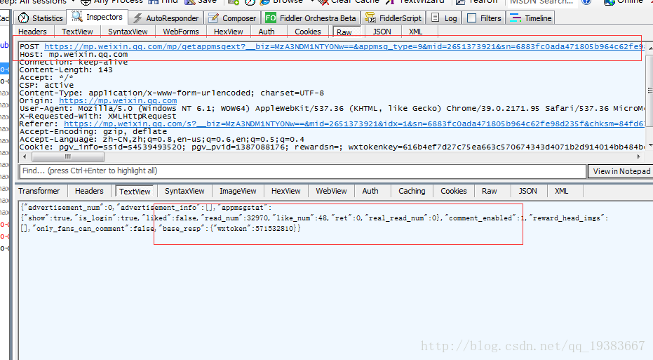
Task: Open the response Caching tab
Action: pyautogui.click(x=412, y=191)
